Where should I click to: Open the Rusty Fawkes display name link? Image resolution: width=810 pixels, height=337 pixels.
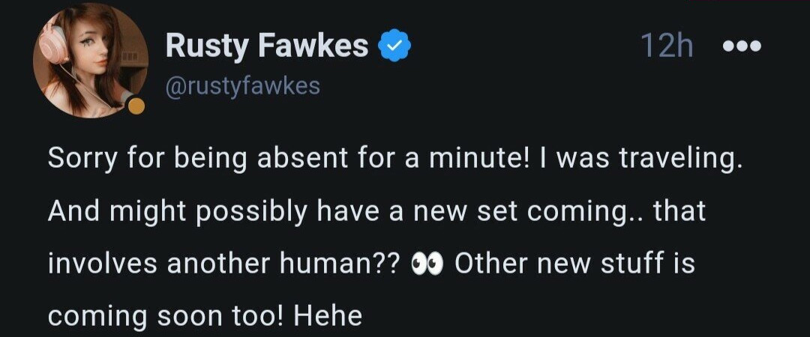[266, 46]
